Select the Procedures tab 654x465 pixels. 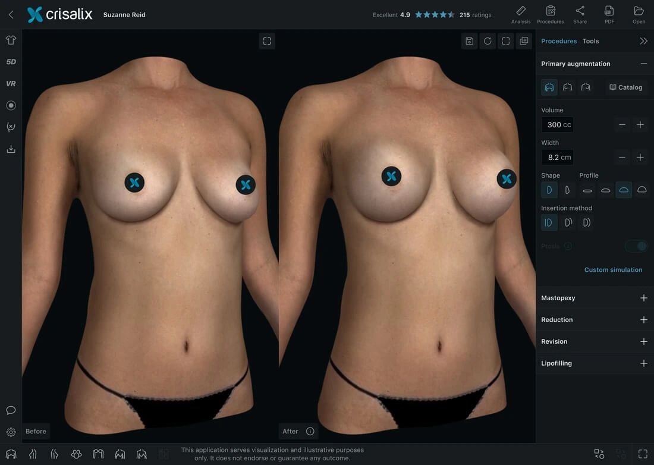coord(559,40)
